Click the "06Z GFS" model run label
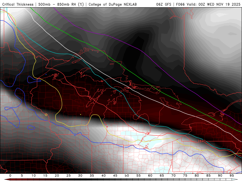Viewport: 242px width, 181px height. [x=164, y=5]
